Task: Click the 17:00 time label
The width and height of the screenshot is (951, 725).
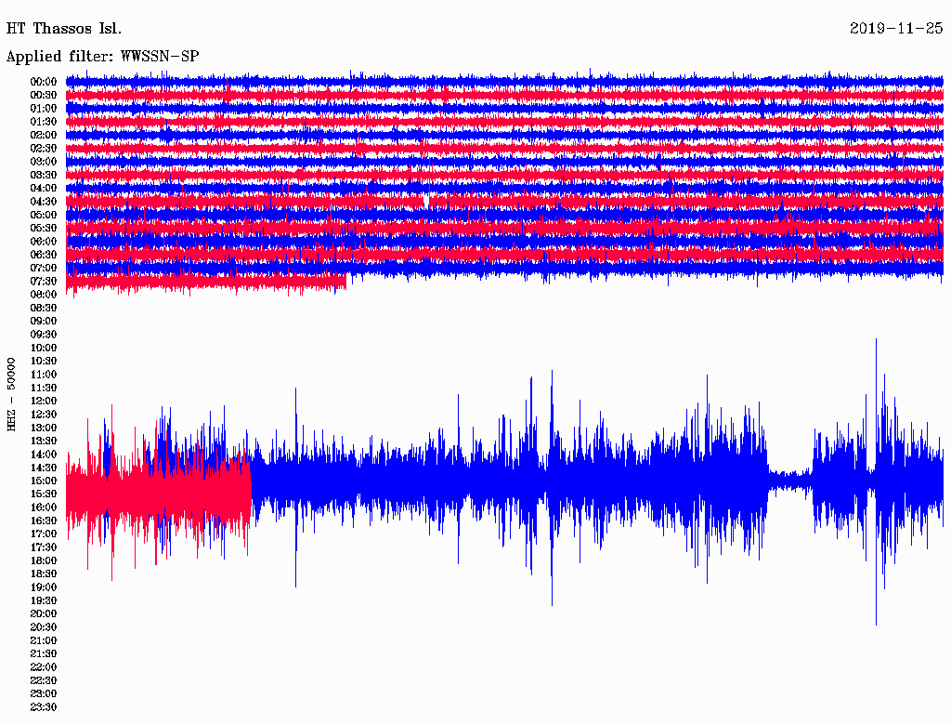Action: pos(44,534)
